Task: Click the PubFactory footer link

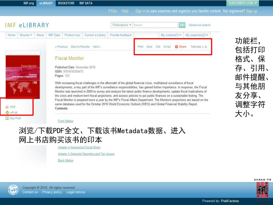Action: [x=230, y=201]
